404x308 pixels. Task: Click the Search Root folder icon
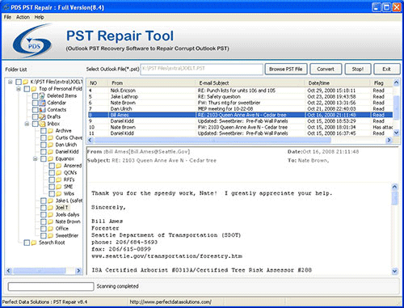click(x=34, y=243)
